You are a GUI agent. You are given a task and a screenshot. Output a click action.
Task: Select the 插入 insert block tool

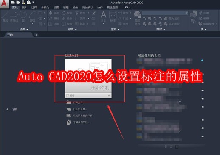pos(193,17)
